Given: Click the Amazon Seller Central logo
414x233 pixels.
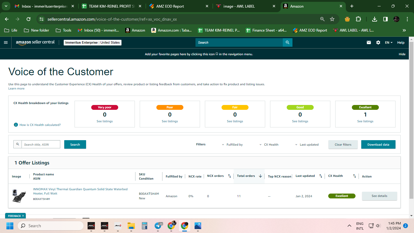Looking at the screenshot, I should point(35,42).
